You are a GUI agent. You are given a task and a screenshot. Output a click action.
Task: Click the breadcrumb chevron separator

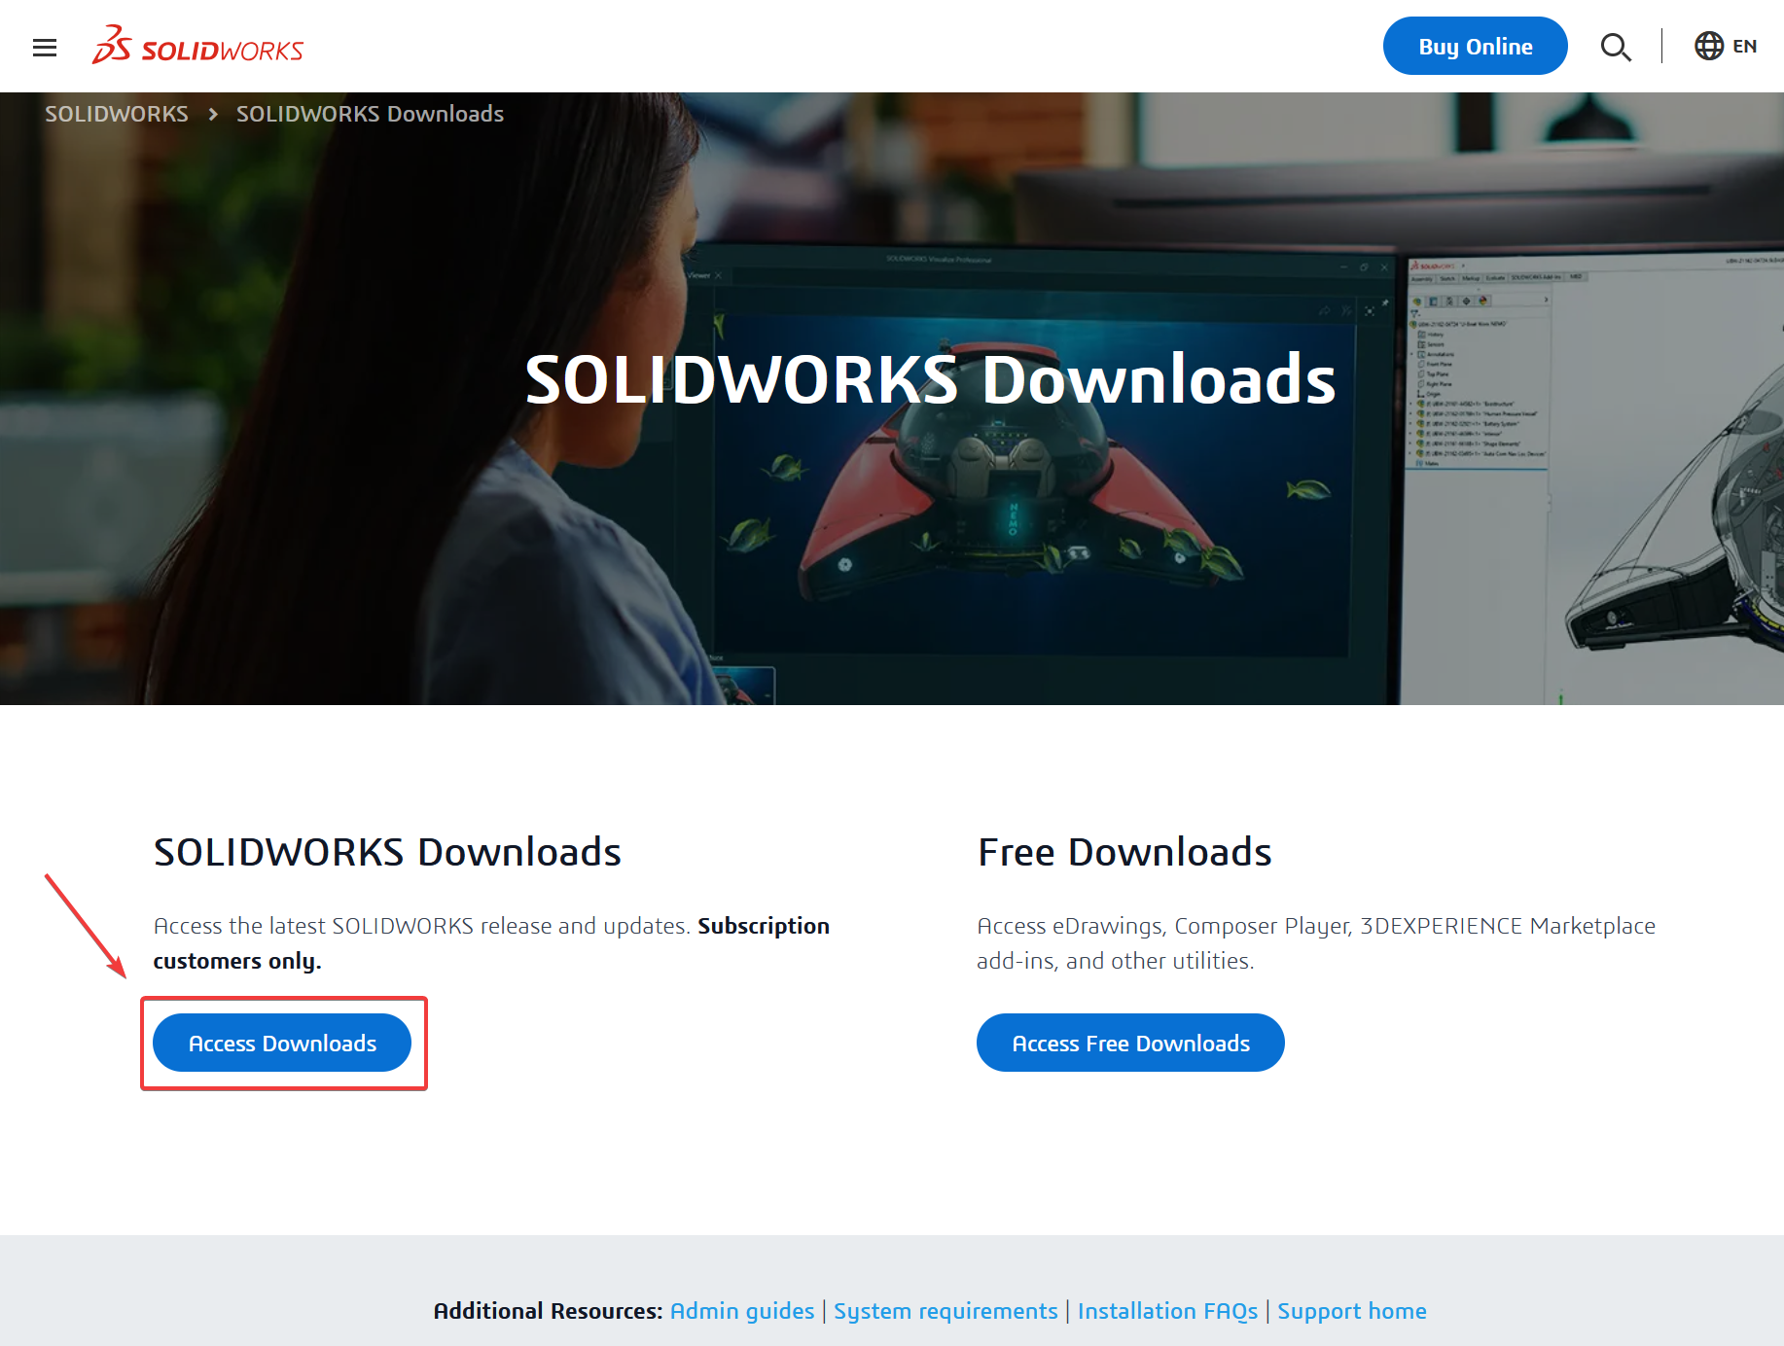coord(213,114)
